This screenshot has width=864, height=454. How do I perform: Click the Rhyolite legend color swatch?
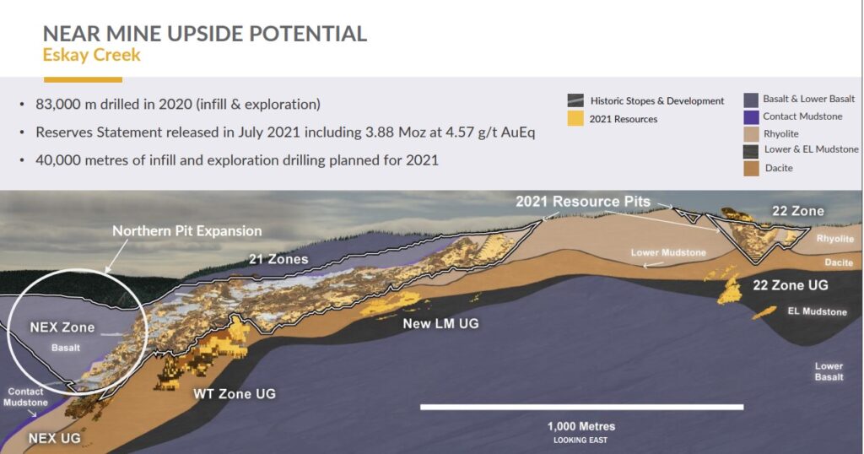pos(751,134)
